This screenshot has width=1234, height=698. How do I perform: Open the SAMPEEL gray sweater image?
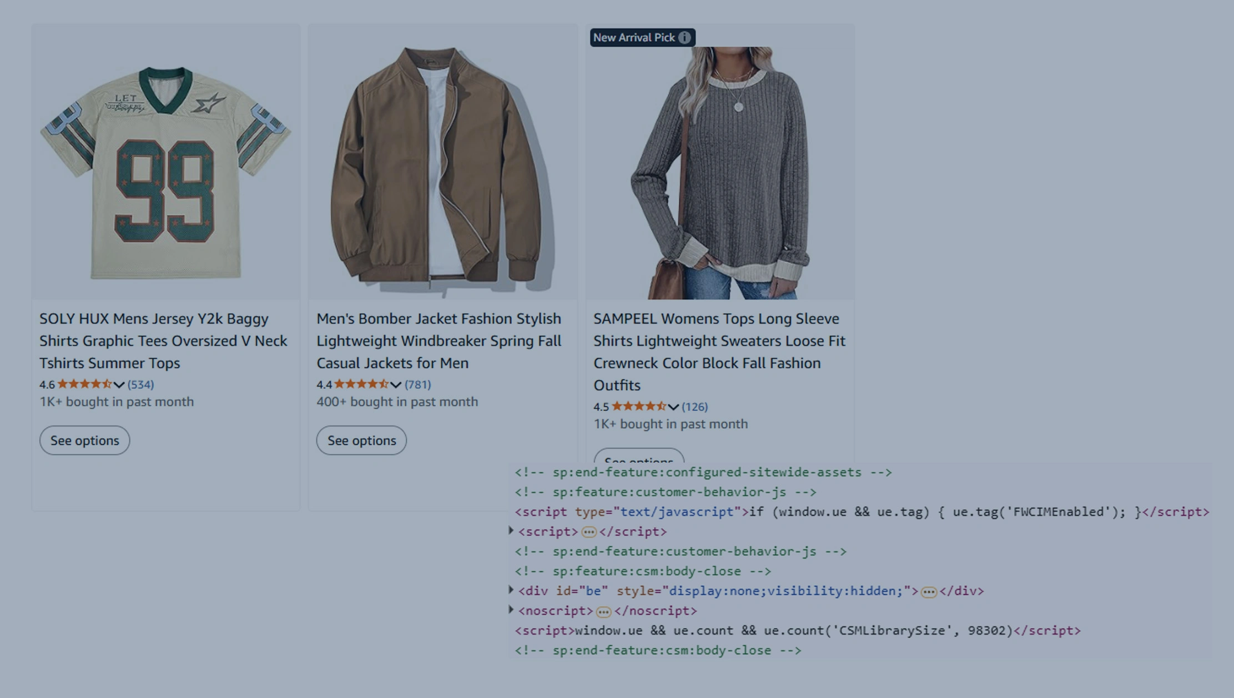click(720, 172)
